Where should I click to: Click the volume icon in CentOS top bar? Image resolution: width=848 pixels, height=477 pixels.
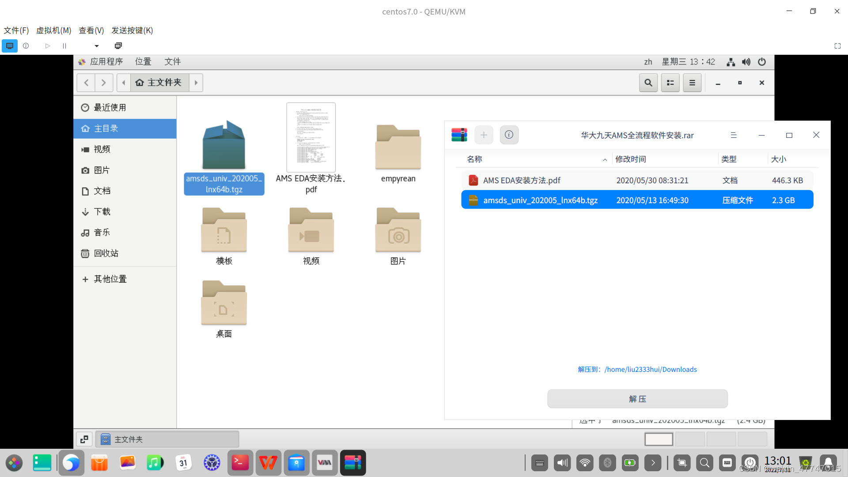pyautogui.click(x=746, y=62)
